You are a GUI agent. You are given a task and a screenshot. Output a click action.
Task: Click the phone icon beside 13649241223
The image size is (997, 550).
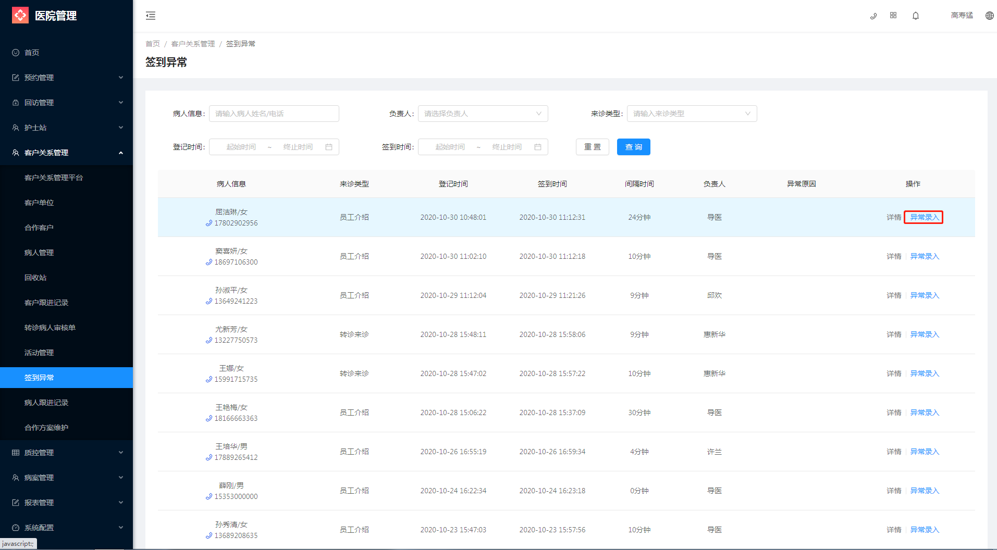click(x=209, y=301)
